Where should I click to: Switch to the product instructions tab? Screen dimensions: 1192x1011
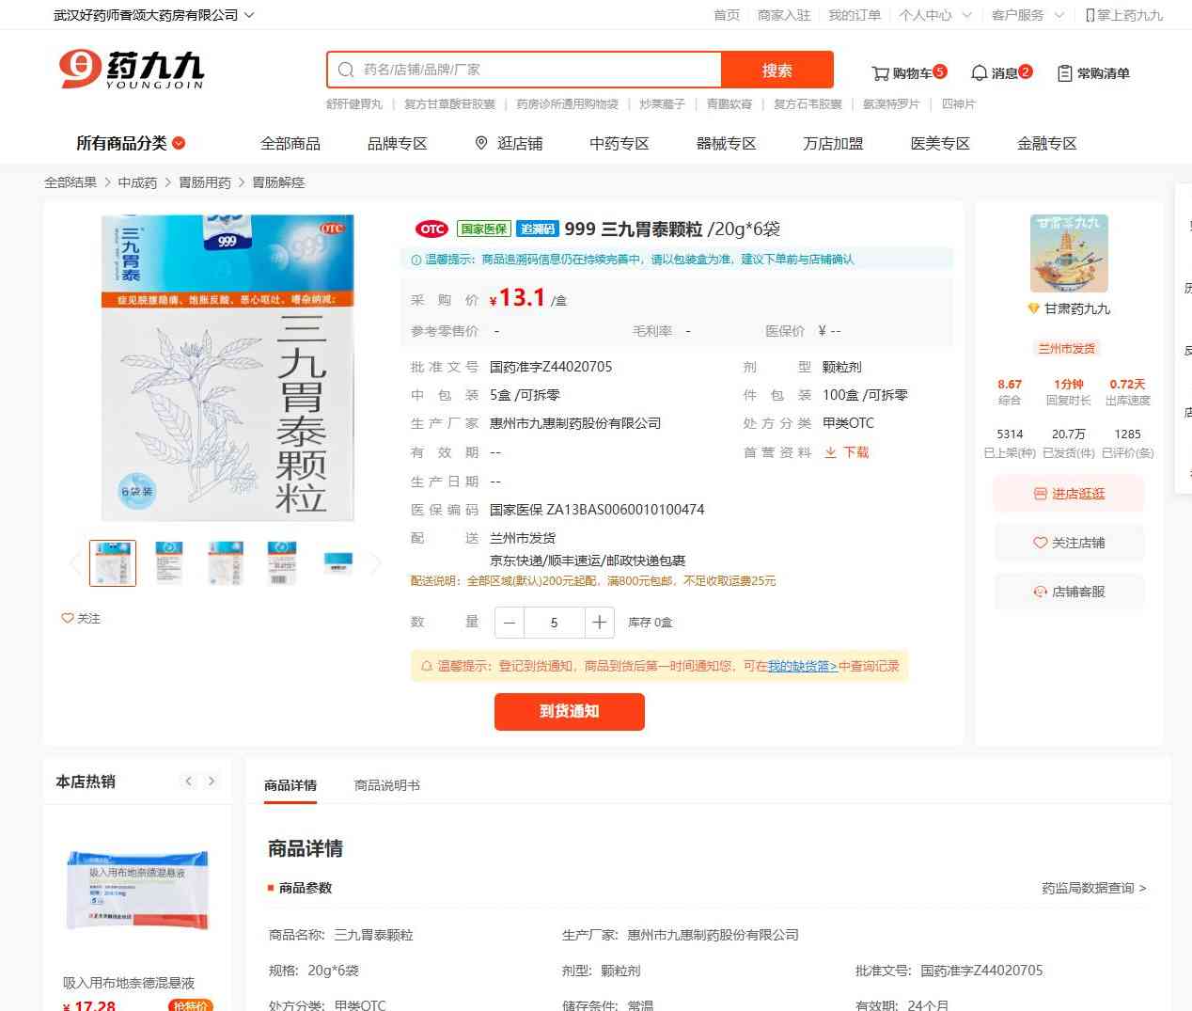[386, 785]
